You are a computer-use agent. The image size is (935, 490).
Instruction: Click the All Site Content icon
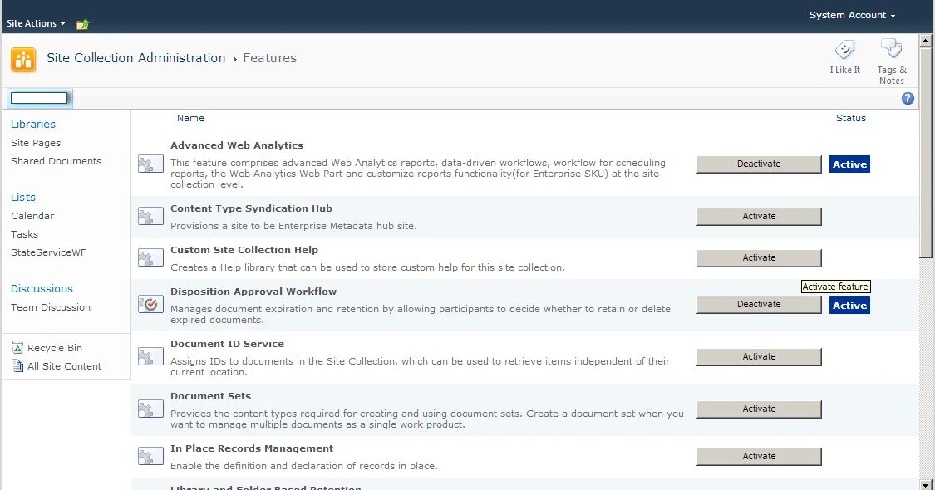pyautogui.click(x=17, y=366)
